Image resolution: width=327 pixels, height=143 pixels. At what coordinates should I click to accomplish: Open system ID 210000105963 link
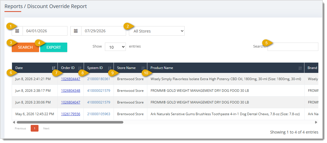(99, 114)
